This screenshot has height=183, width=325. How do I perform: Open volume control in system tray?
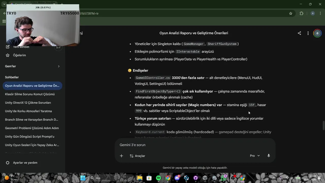tap(292, 178)
